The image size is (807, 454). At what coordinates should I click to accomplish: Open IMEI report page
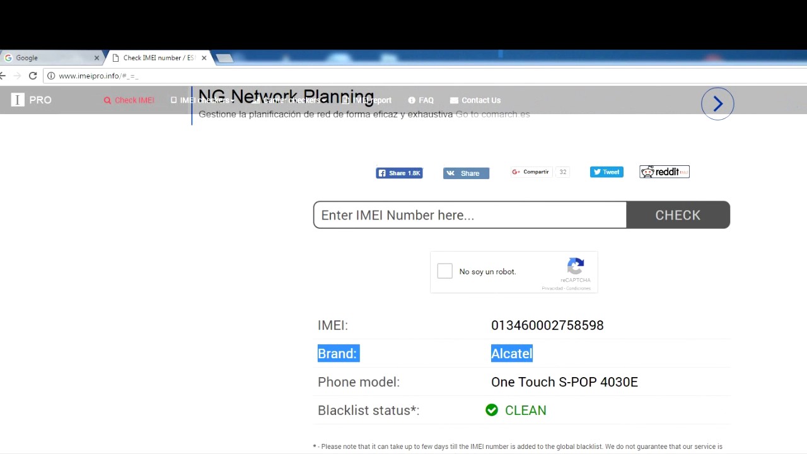[366, 100]
